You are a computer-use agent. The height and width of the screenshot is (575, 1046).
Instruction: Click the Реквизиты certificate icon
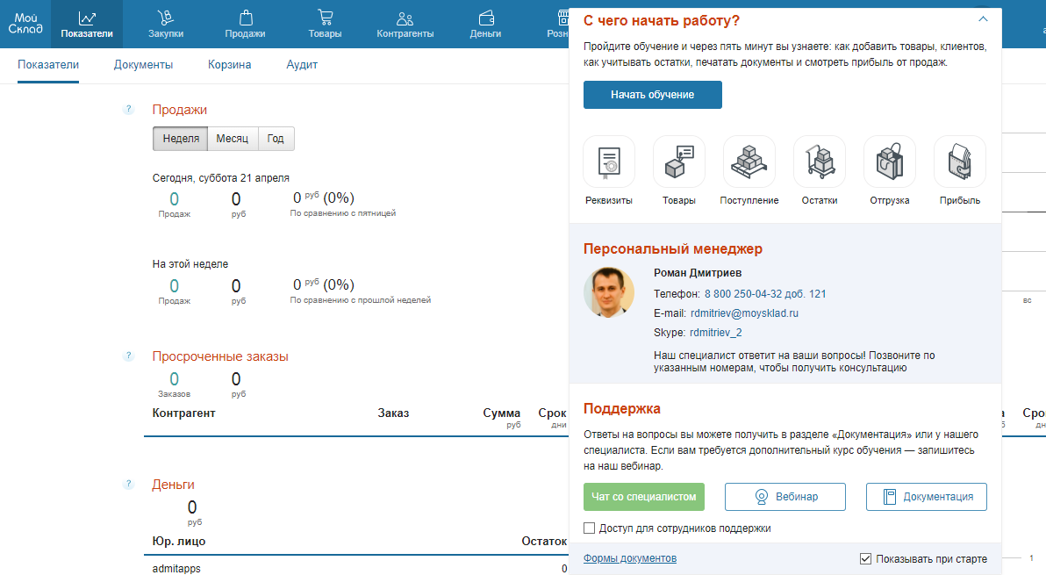[609, 162]
